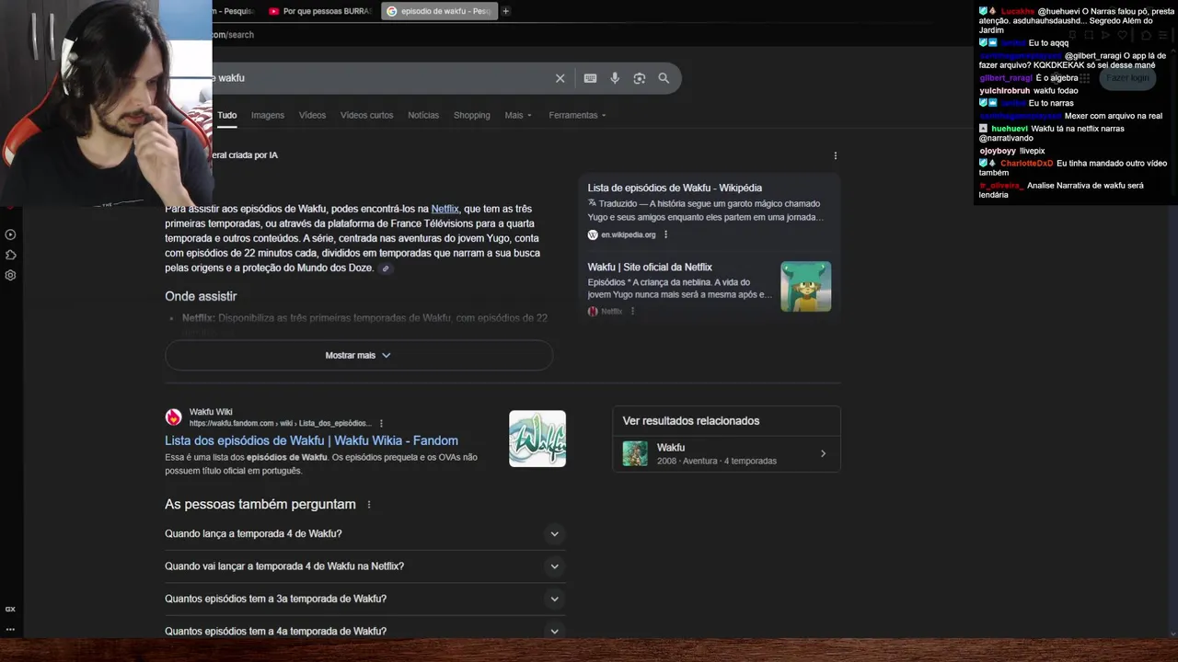The image size is (1178, 662).
Task: Select the 'Onde assistir' heading text
Action: point(201,296)
